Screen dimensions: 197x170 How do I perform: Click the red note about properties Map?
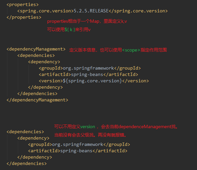coord(87,21)
